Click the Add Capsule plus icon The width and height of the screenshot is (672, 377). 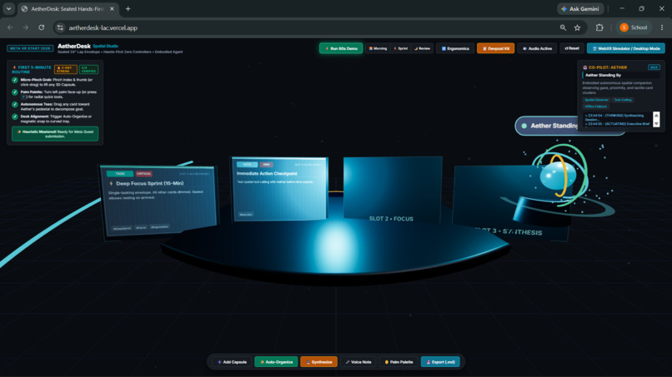click(x=219, y=362)
